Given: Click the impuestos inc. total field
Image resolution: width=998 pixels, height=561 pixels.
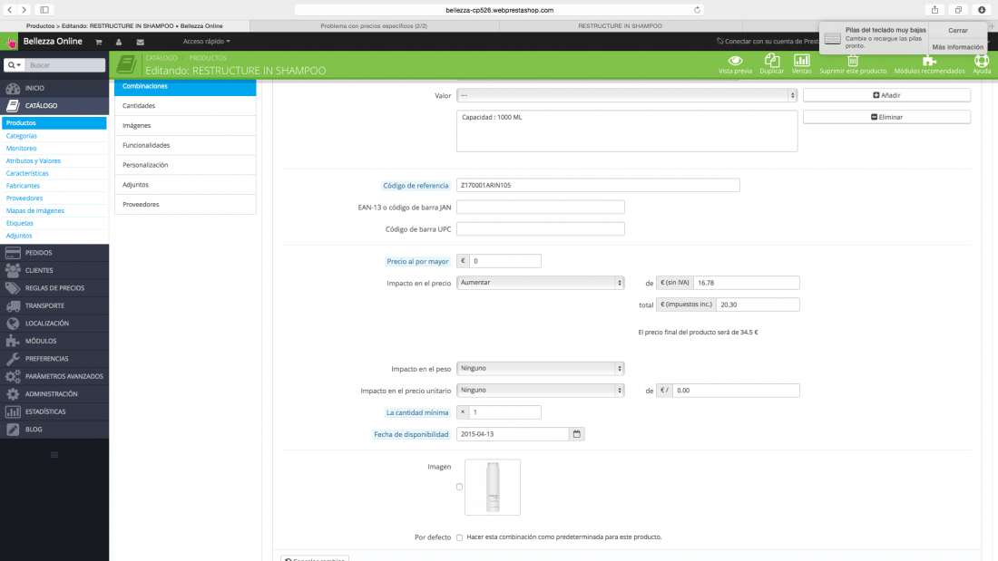Looking at the screenshot, I should click(x=758, y=305).
